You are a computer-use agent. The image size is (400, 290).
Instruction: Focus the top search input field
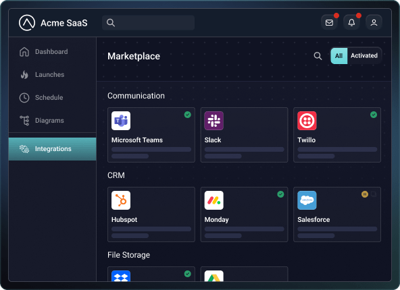[x=148, y=23]
